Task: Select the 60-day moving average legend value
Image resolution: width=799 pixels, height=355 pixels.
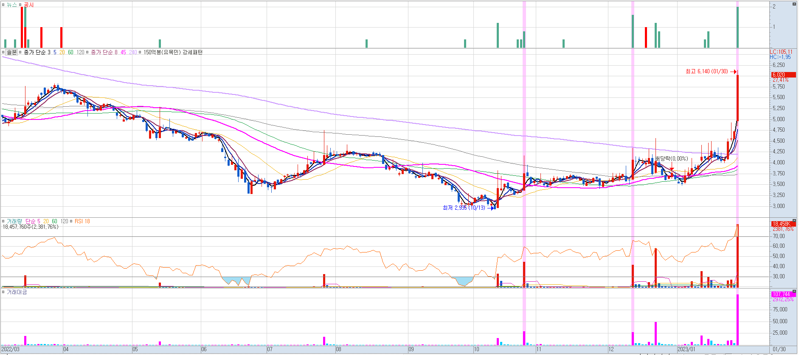Action: tap(70, 52)
